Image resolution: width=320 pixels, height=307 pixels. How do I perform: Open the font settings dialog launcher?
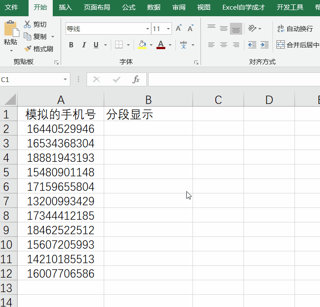(196, 63)
